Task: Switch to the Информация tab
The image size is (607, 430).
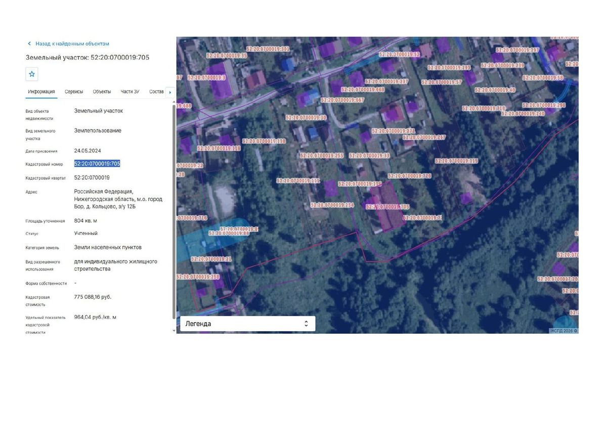Action: click(x=41, y=92)
